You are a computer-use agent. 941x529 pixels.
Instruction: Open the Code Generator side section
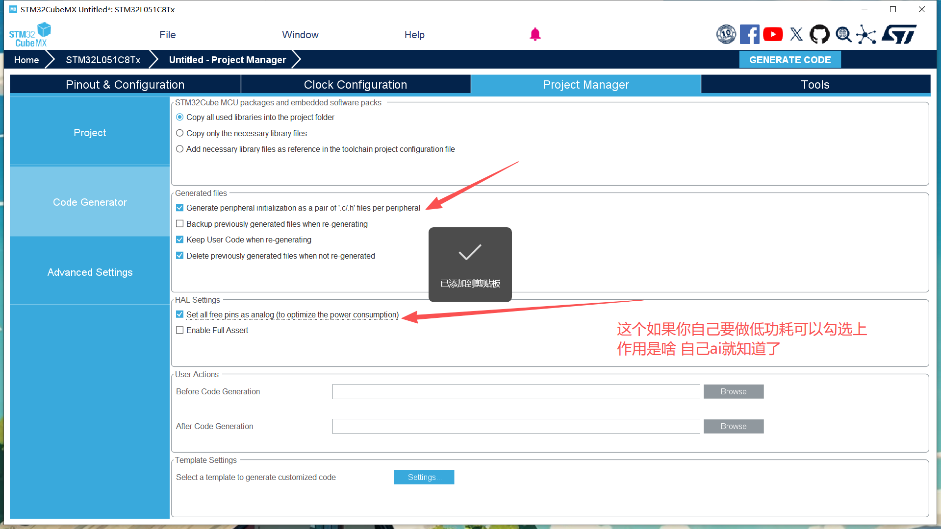click(90, 202)
